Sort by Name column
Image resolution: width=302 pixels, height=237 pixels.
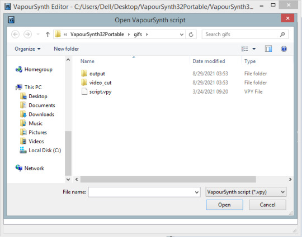87,61
